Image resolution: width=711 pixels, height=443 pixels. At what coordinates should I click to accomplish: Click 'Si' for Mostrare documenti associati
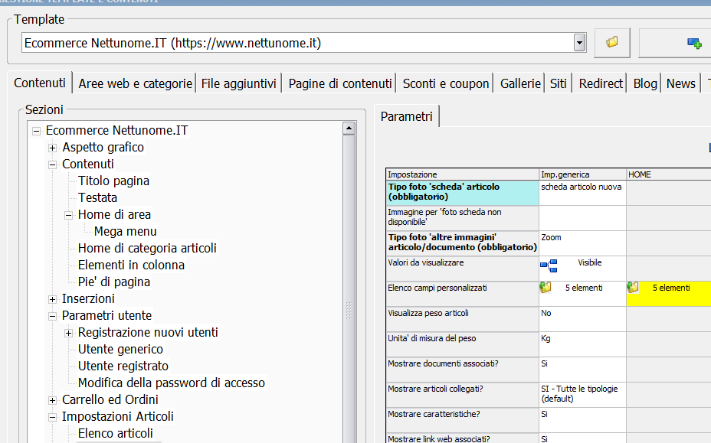point(583,370)
